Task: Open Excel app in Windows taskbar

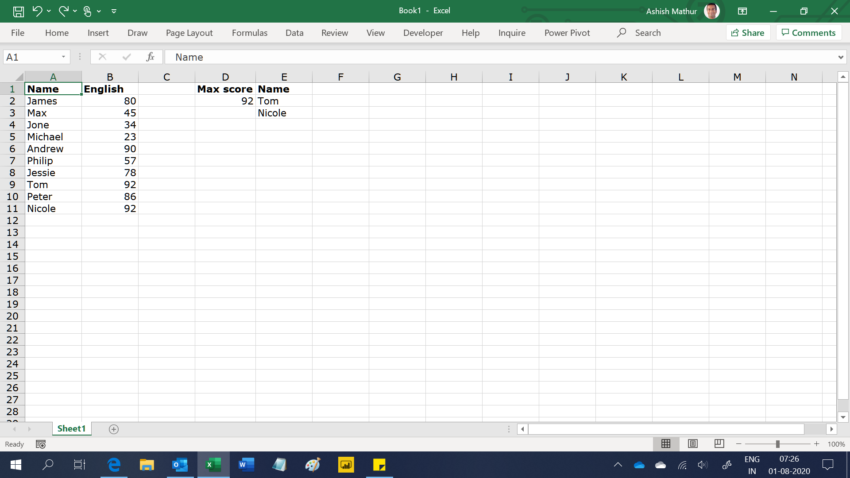Action: pyautogui.click(x=213, y=465)
